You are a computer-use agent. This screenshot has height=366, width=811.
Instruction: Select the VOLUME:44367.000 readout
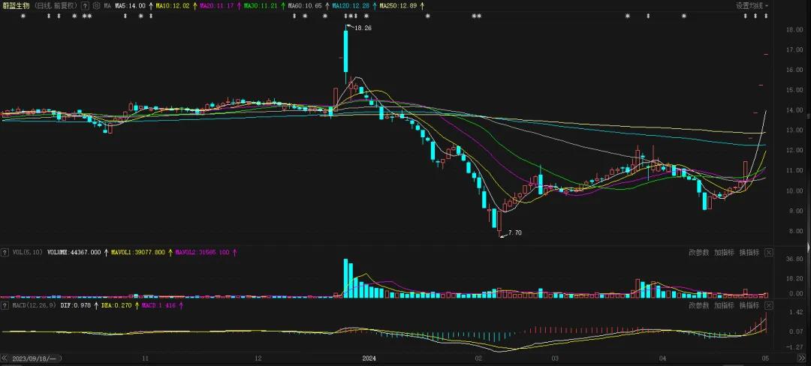74,253
